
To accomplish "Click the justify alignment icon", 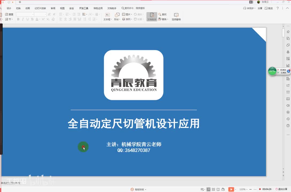I will [x=75, y=19].
